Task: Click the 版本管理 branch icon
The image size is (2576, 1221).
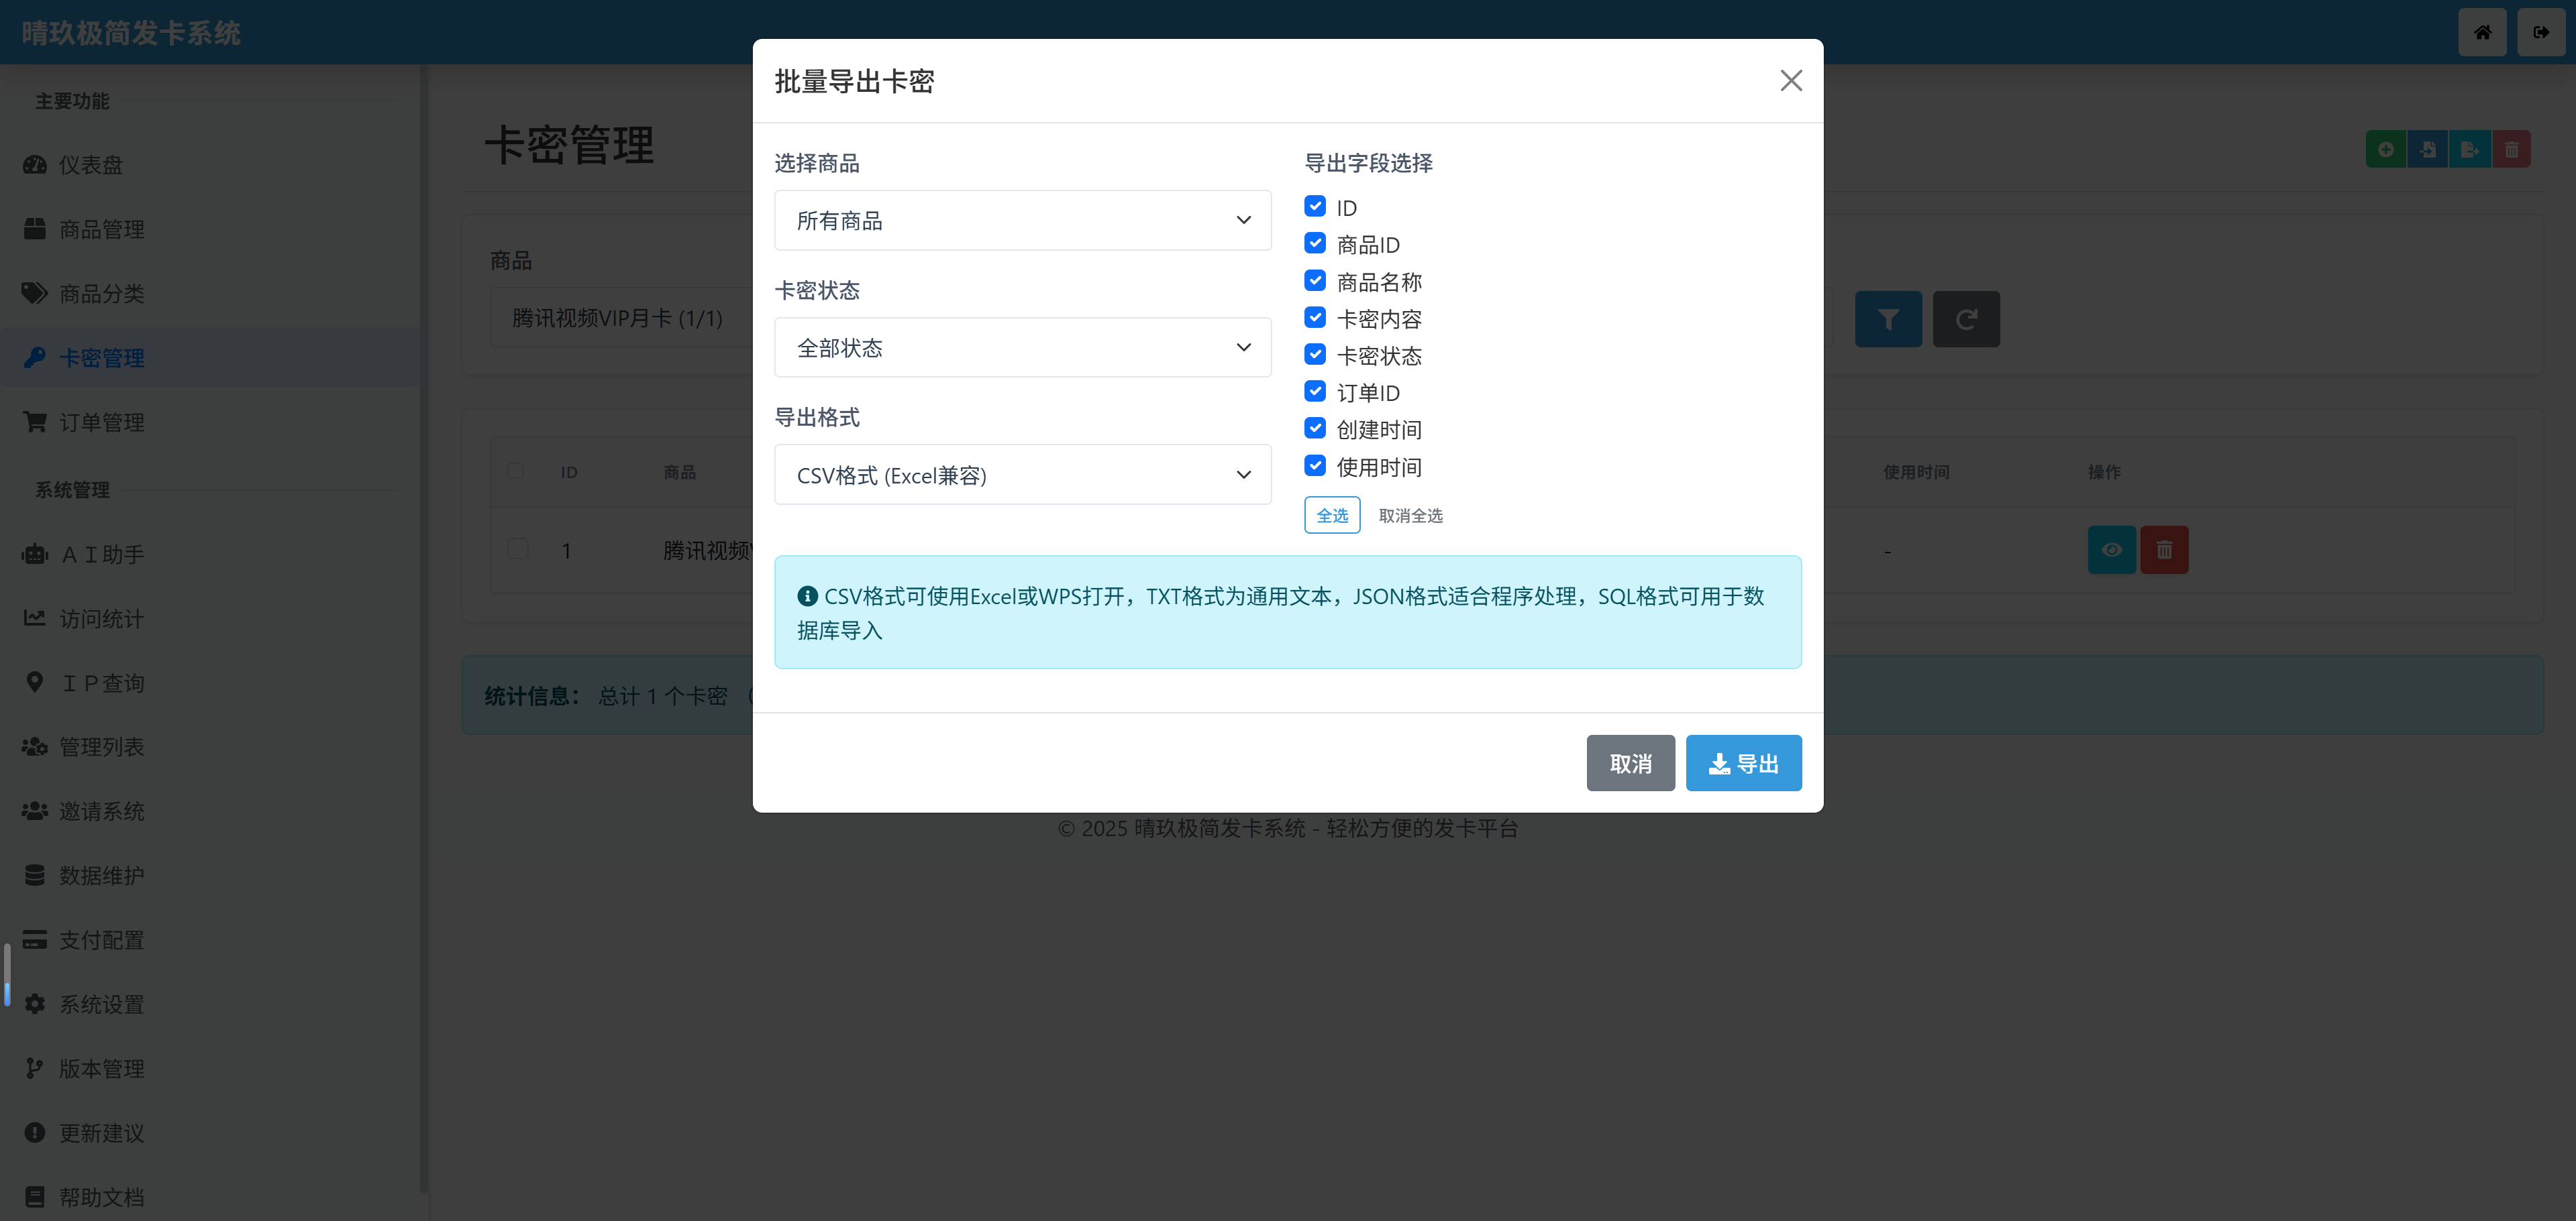Action: pos(35,1068)
